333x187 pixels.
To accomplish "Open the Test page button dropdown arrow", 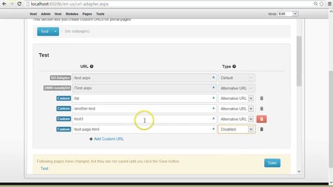I will point(55,31).
